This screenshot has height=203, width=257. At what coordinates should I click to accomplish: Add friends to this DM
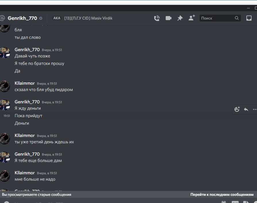click(x=192, y=18)
